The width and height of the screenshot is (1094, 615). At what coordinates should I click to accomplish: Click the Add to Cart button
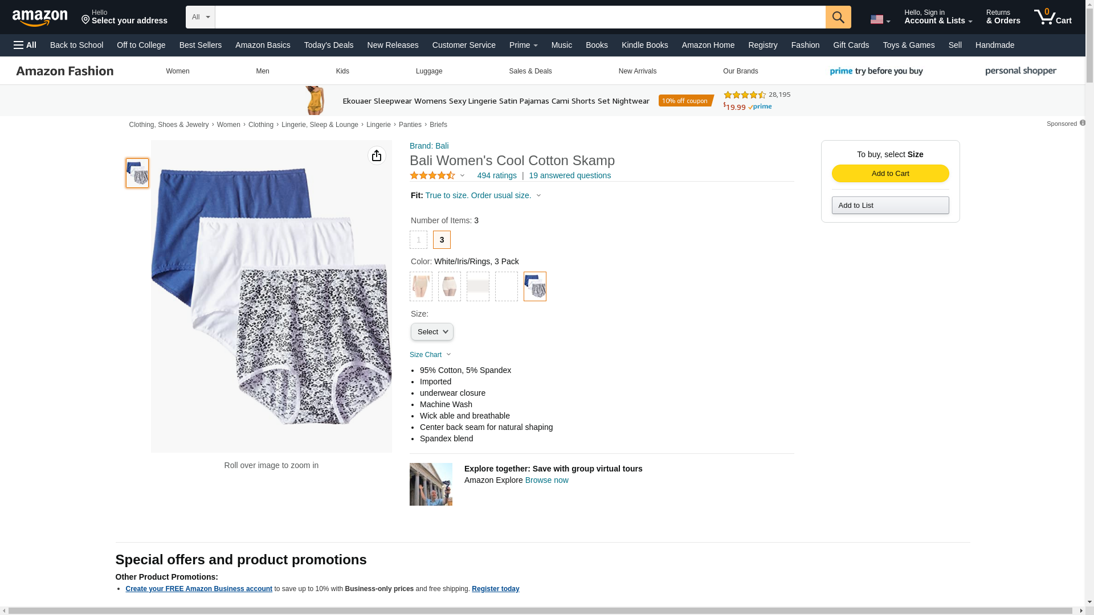(890, 173)
